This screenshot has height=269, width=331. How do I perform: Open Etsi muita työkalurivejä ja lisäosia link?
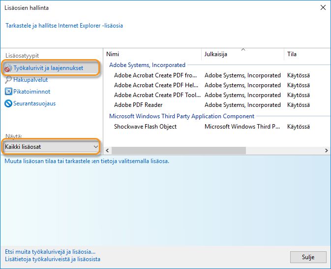coord(50,252)
